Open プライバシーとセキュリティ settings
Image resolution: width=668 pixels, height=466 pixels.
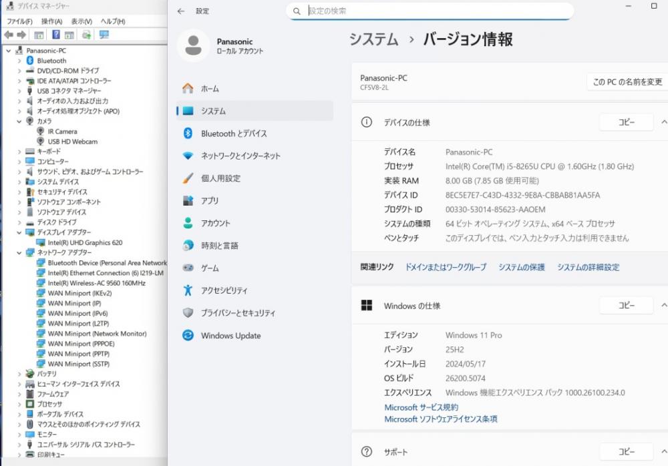(255, 313)
